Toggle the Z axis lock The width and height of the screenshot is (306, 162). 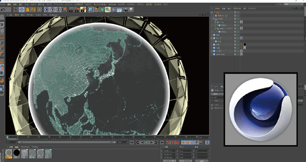pos(58,9)
